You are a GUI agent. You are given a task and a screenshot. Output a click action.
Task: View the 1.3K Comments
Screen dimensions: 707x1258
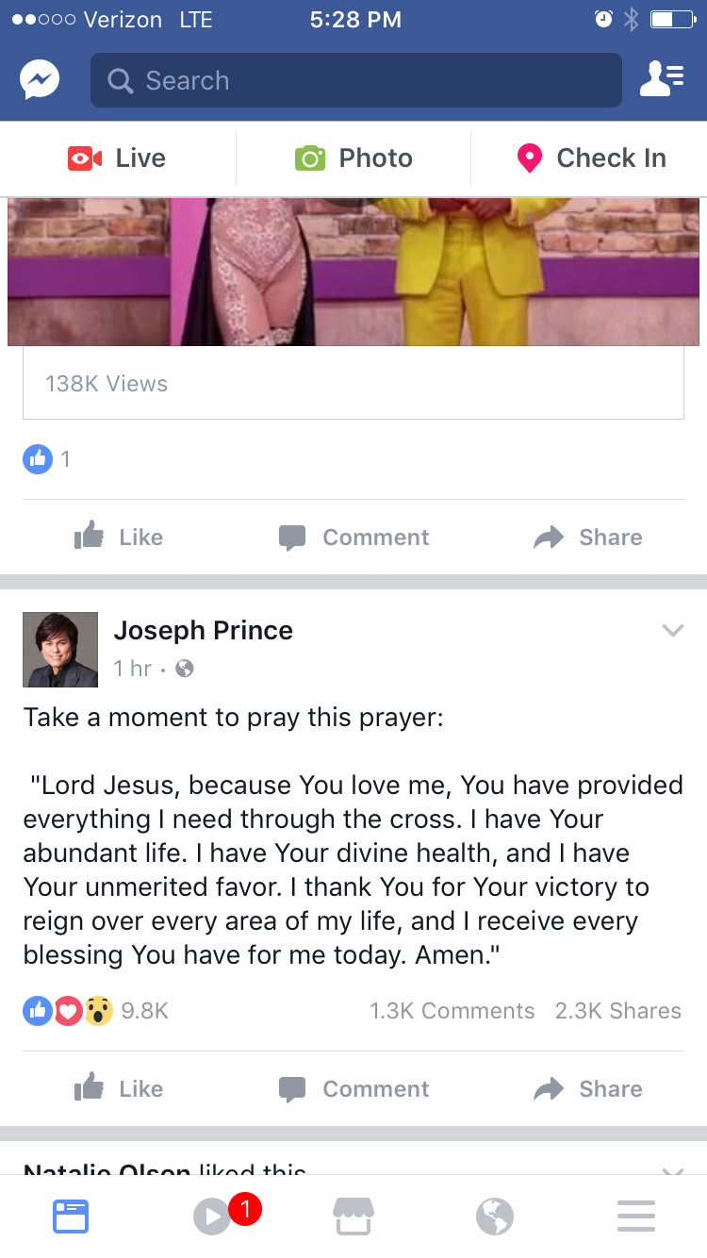(452, 1011)
